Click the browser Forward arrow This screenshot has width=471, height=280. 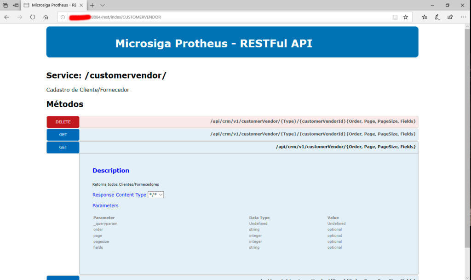(19, 17)
